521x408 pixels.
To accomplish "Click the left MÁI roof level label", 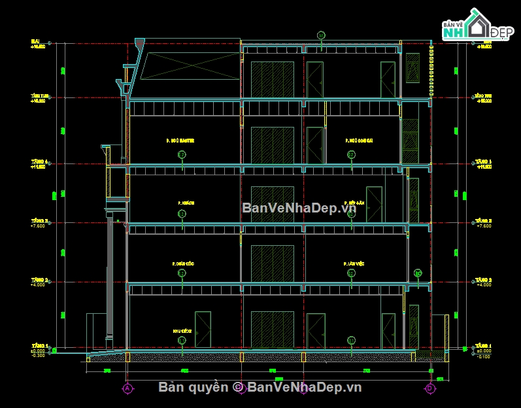I will click(38, 44).
